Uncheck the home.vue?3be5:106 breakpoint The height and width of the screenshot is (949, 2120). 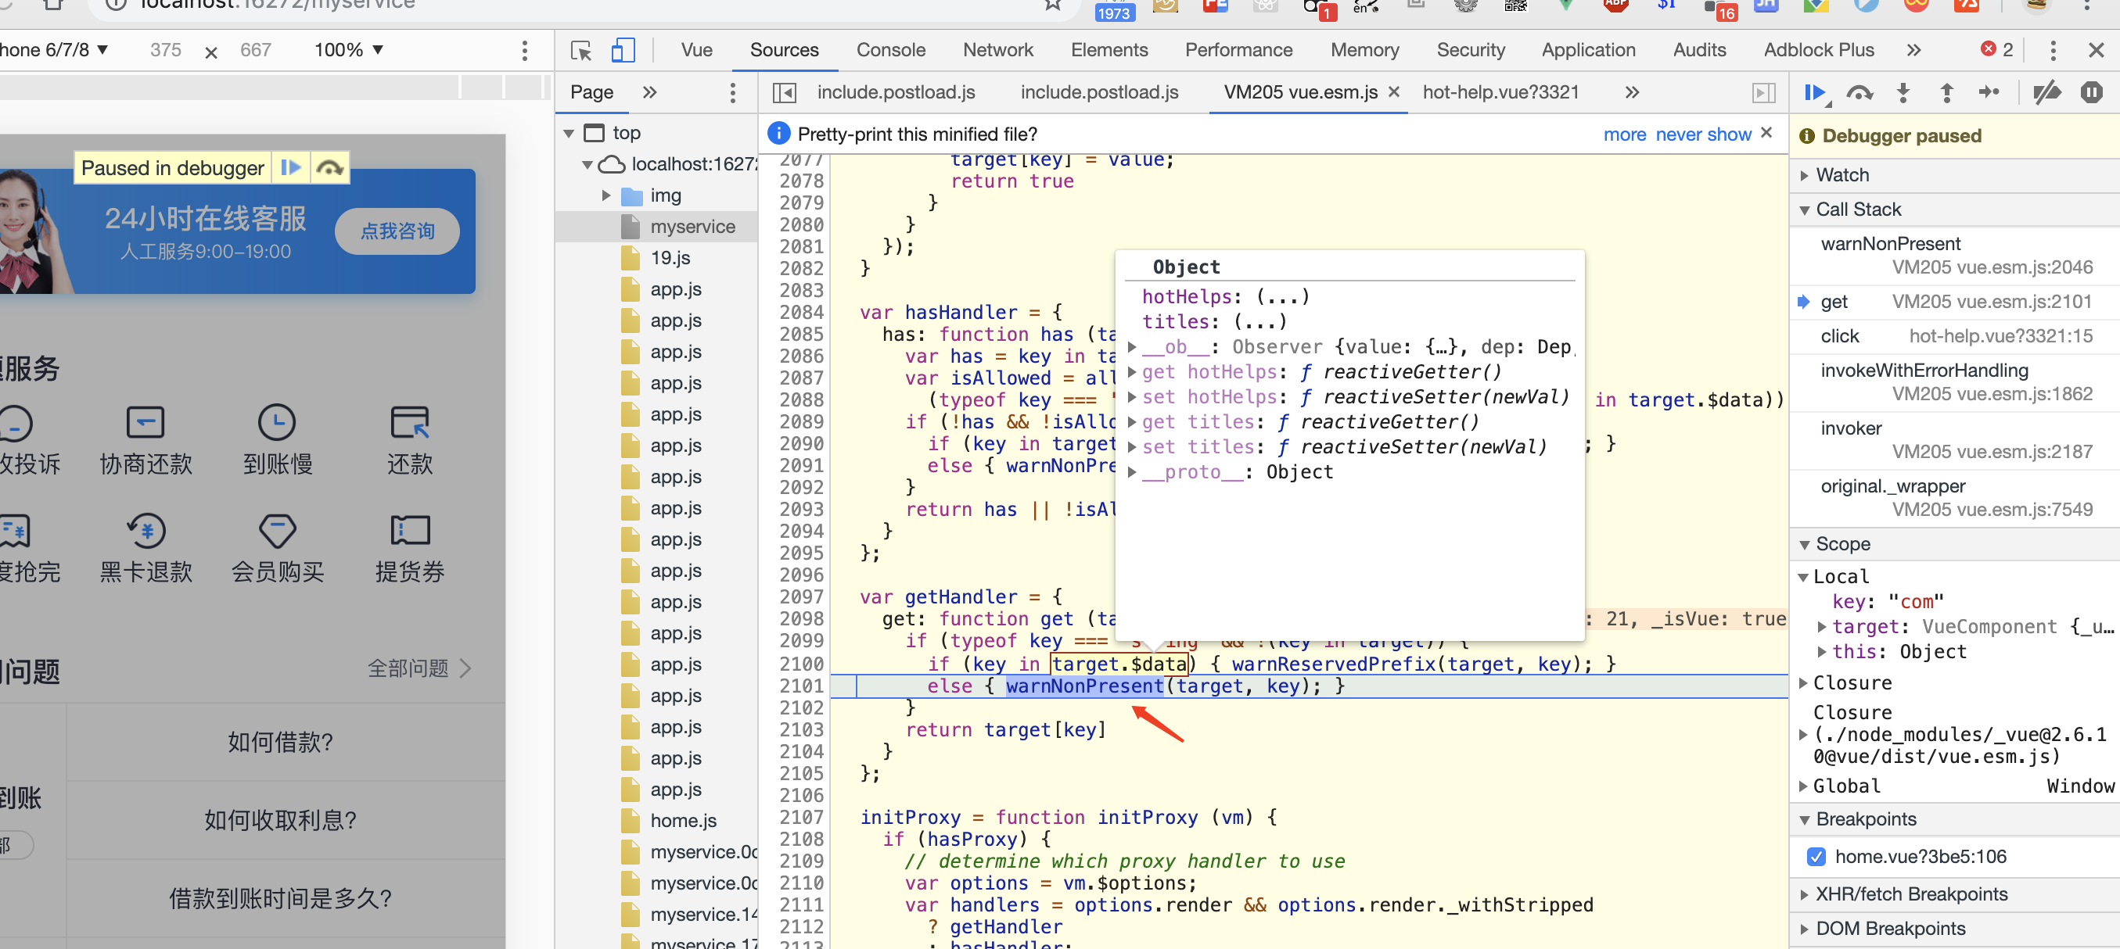1816,856
